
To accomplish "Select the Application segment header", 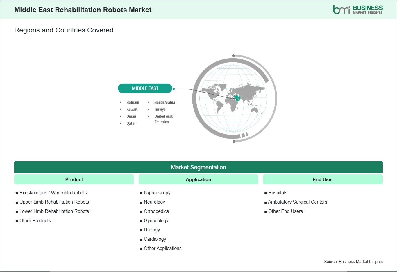I will pyautogui.click(x=199, y=179).
